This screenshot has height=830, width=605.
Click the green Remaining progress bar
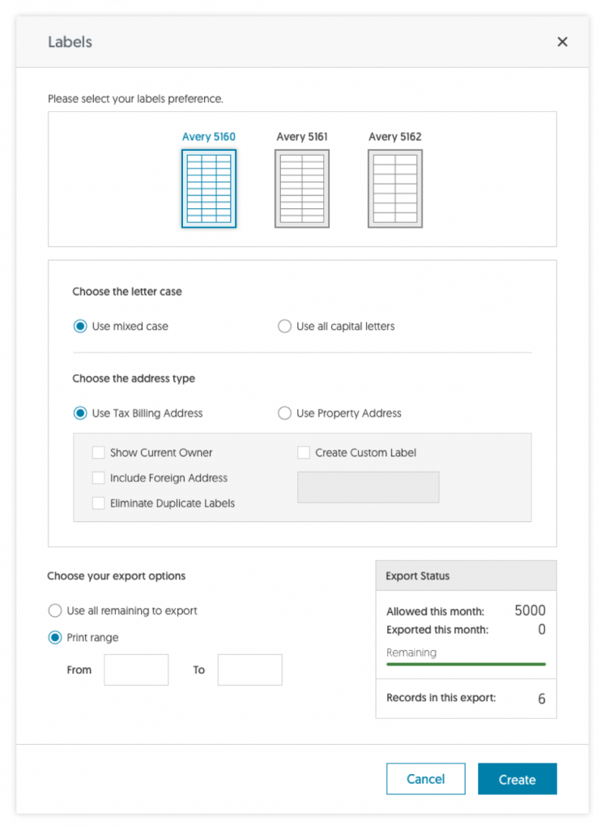tap(466, 664)
